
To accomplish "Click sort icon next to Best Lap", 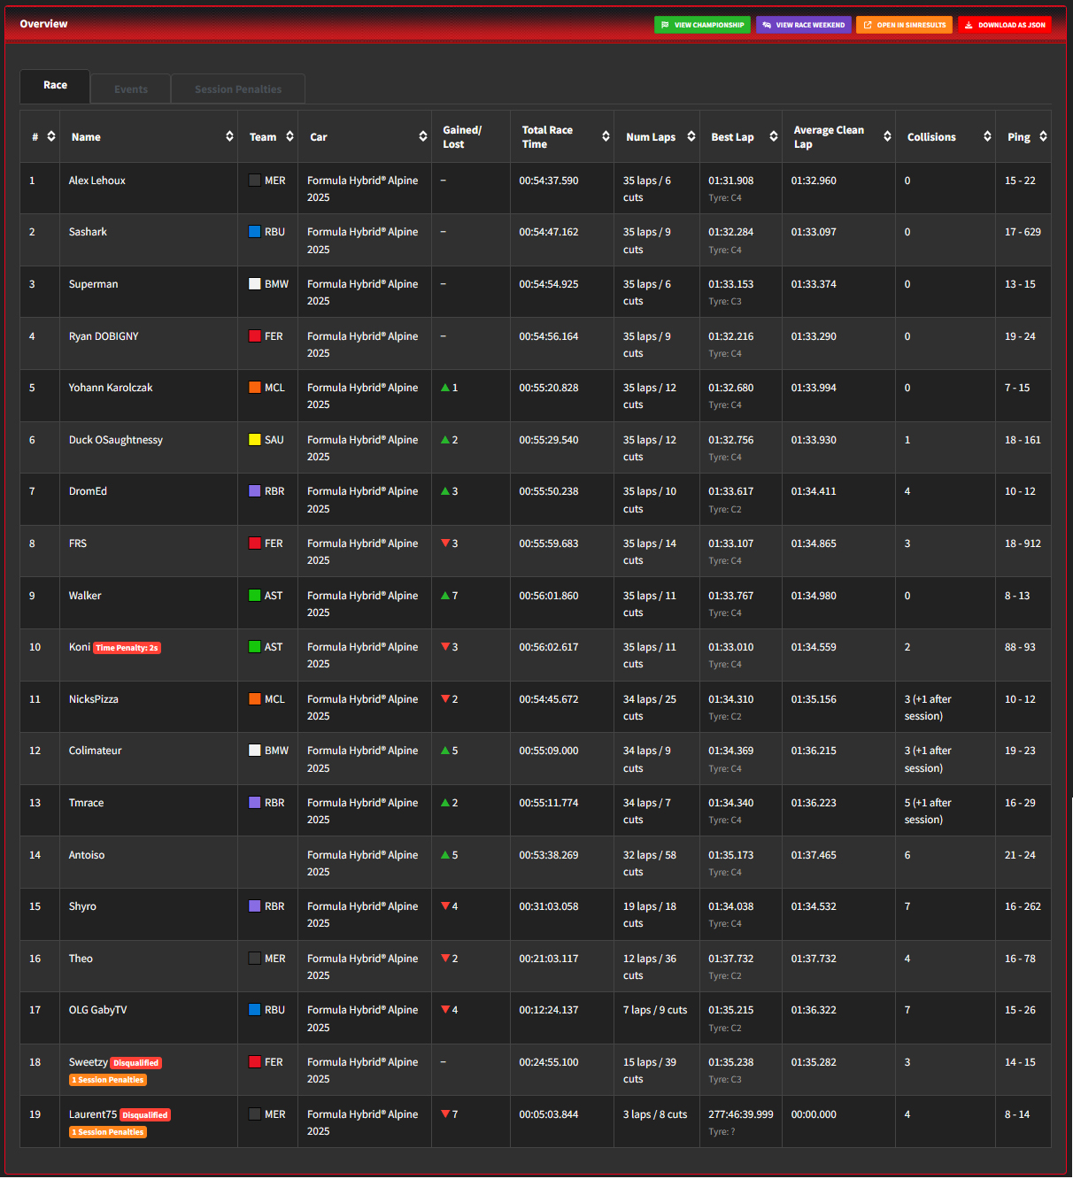I will (x=774, y=136).
